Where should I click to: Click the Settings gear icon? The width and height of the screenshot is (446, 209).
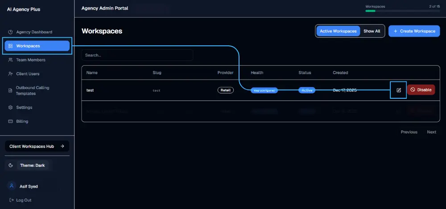11,108
